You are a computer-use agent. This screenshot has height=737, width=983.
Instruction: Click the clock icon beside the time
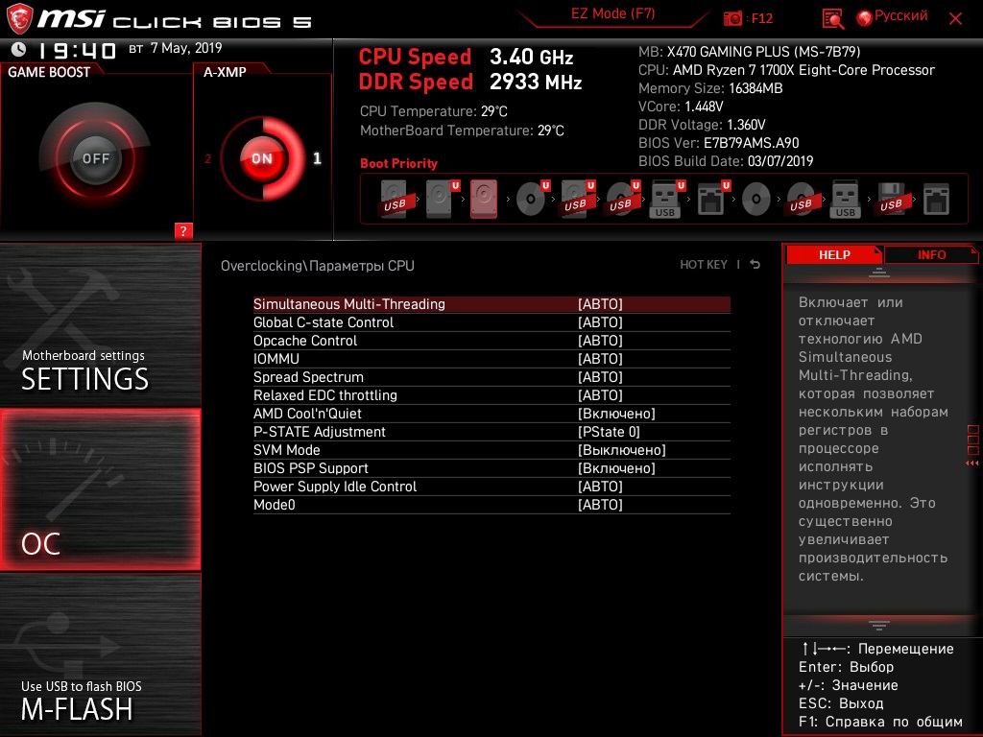[19, 49]
